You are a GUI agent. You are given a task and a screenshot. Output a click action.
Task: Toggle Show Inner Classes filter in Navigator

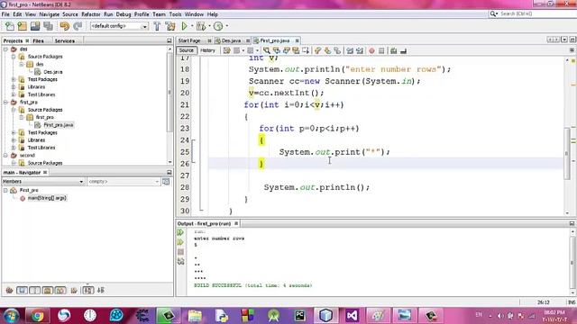pos(60,290)
